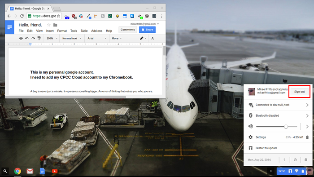Expand the Bluetooth disabled options
This screenshot has width=314, height=177.
click(x=307, y=115)
